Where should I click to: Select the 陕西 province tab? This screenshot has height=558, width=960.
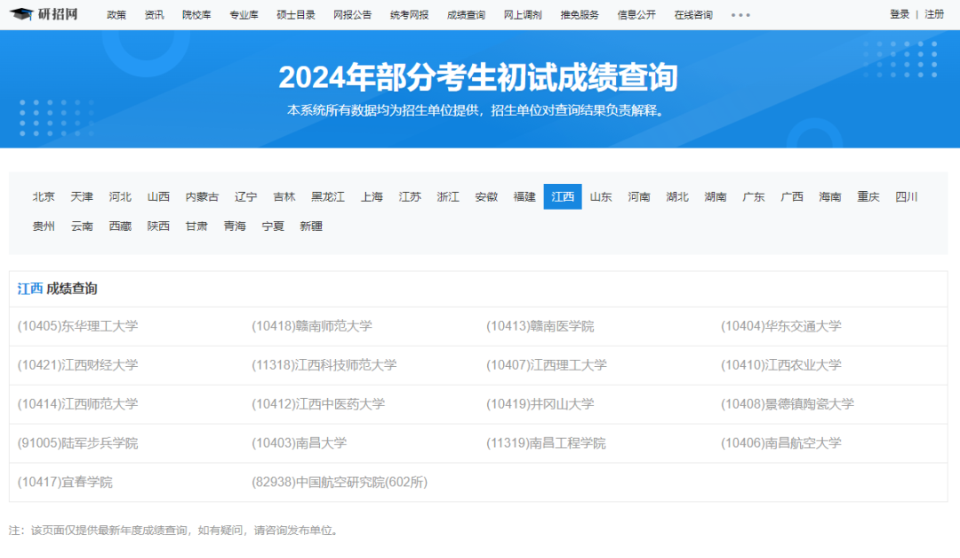(x=158, y=226)
